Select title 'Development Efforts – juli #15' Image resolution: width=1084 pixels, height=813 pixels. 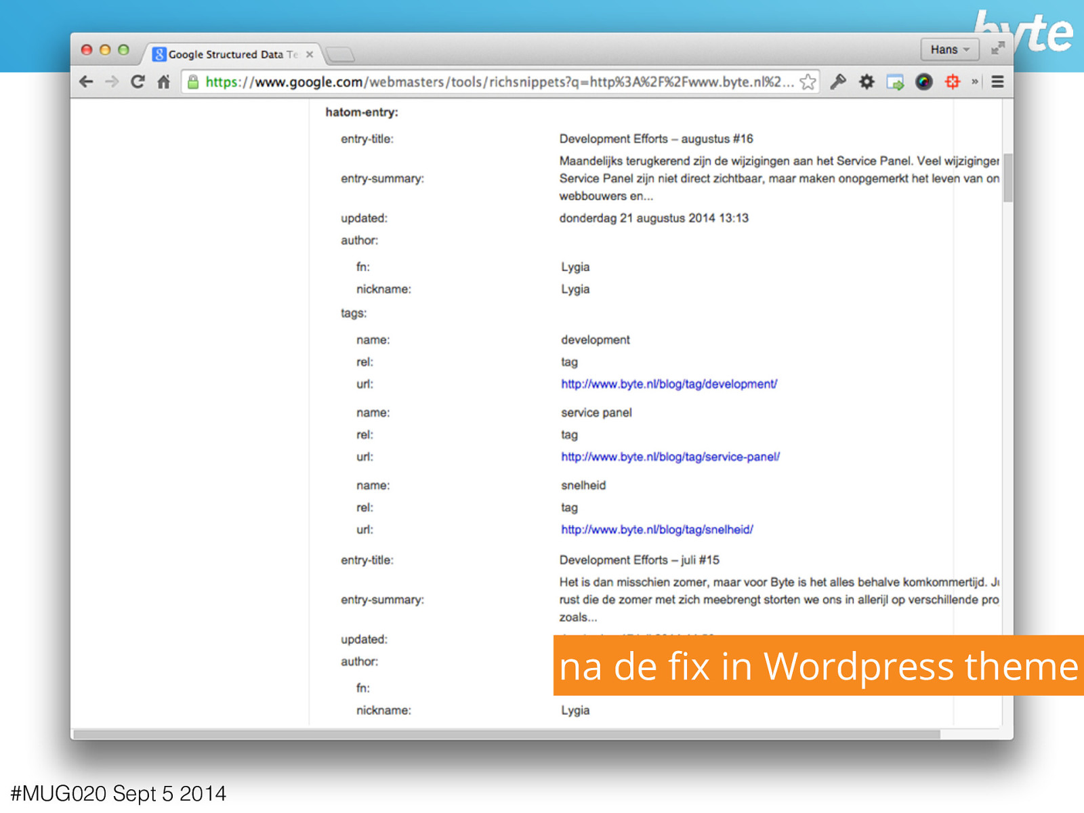tap(639, 560)
